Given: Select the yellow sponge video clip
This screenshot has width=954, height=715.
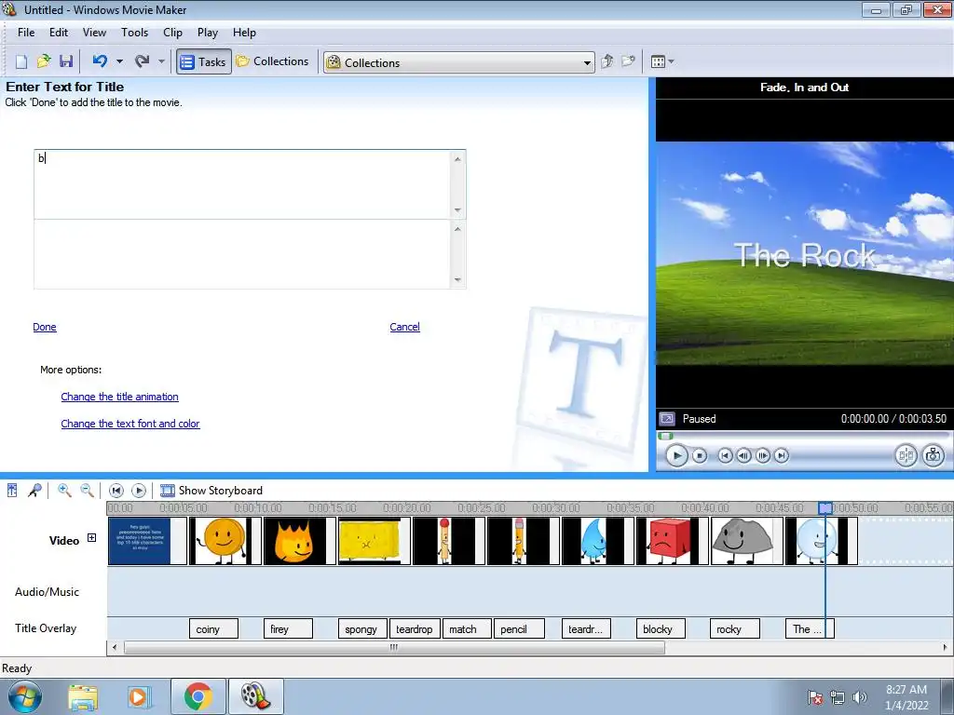Looking at the screenshot, I should point(375,541).
